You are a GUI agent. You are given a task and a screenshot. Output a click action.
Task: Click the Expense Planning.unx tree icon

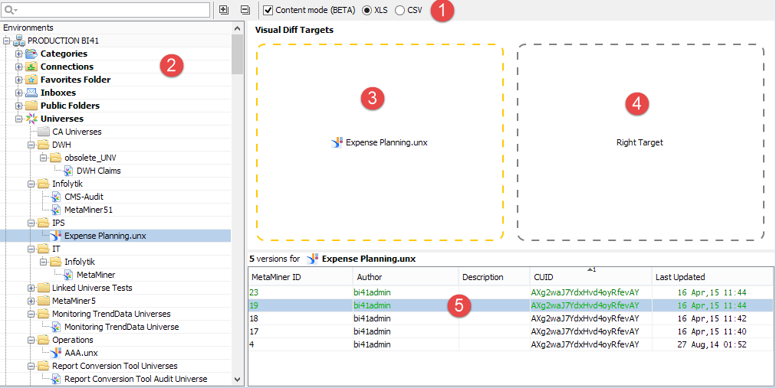56,236
